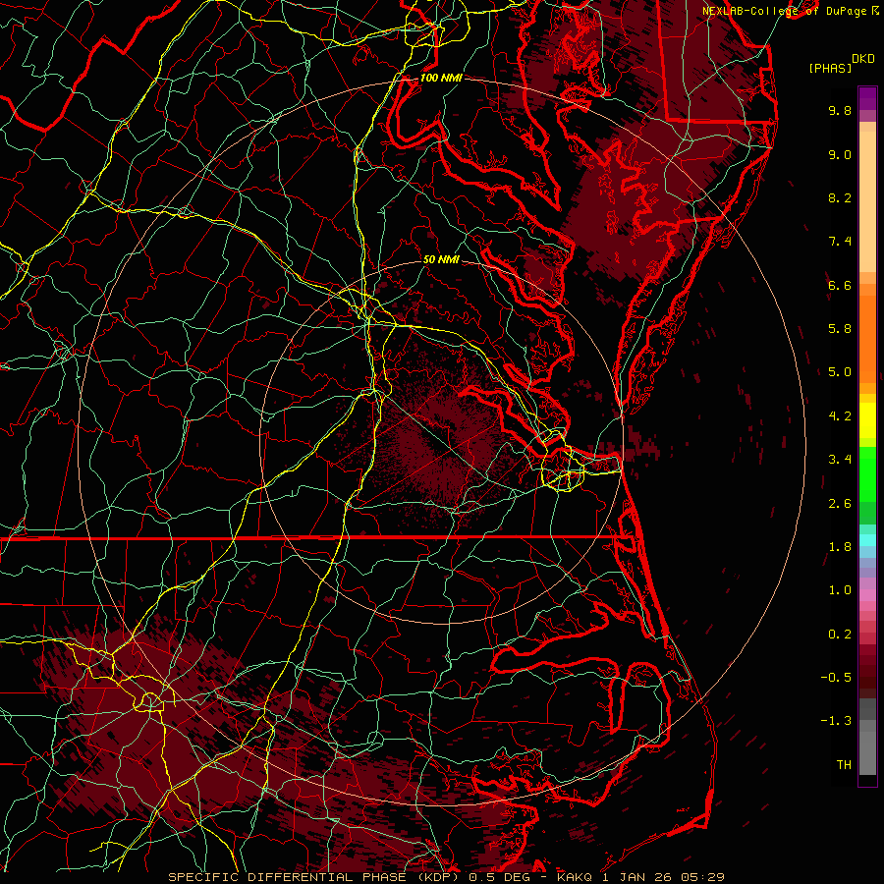Click the 9.8 legend value
This screenshot has width=884, height=884.
[840, 110]
